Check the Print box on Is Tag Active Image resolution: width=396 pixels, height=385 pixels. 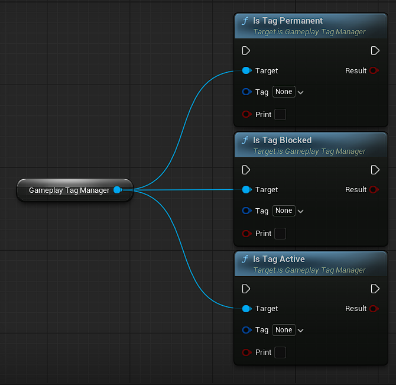pos(280,352)
